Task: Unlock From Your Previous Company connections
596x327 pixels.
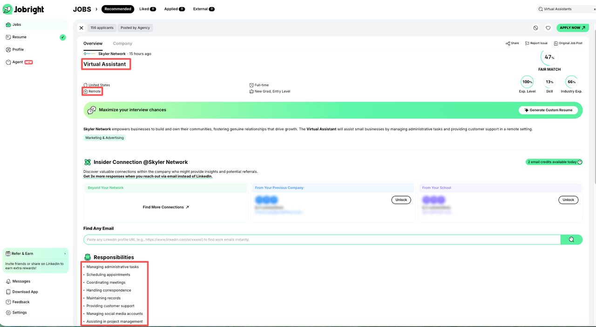Action: point(401,200)
